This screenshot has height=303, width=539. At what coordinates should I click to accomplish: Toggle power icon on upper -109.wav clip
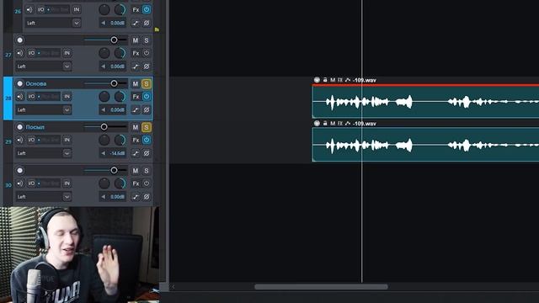[317, 80]
